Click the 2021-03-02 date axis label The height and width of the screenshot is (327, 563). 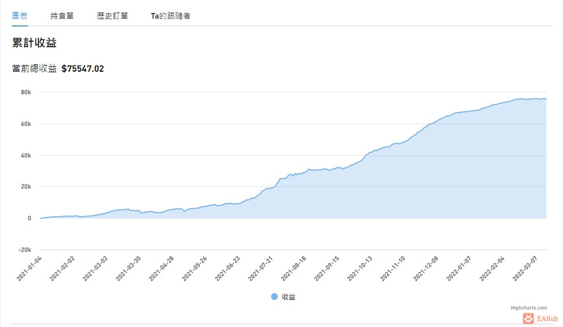coord(95,269)
